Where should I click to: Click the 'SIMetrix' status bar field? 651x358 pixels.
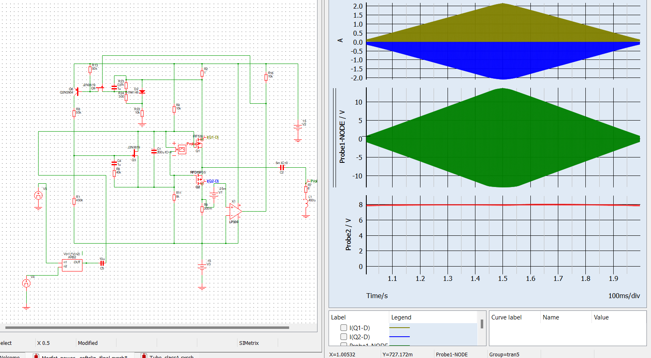point(249,343)
